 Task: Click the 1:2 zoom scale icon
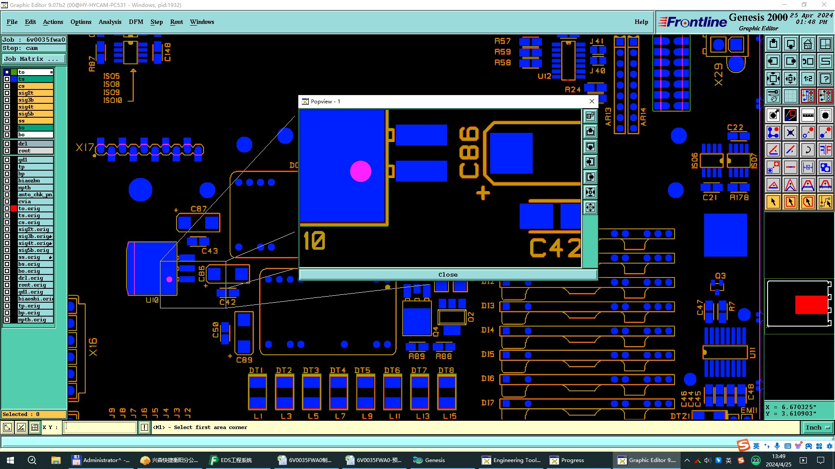pyautogui.click(x=808, y=79)
